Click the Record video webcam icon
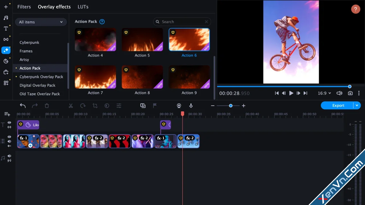This screenshot has width=365, height=205. (179, 106)
